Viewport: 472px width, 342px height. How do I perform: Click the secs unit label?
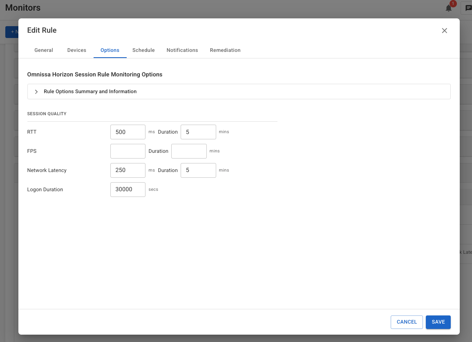coord(153,189)
